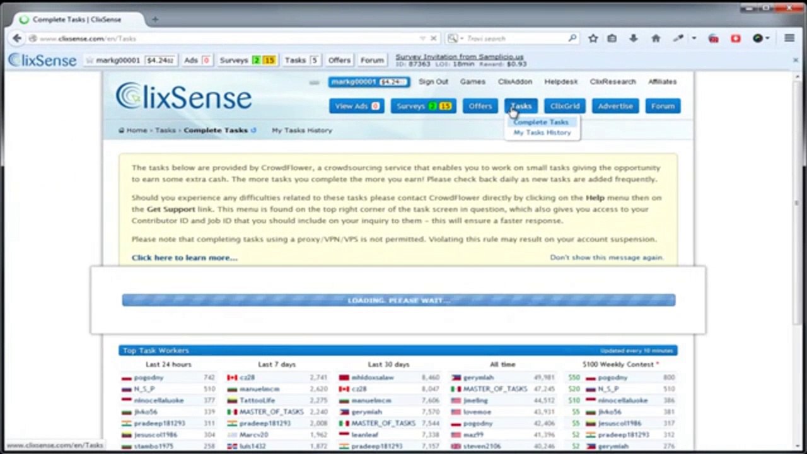The height and width of the screenshot is (454, 807).
Task: Select the Complete Tasks browser tab
Action: pyautogui.click(x=77, y=20)
